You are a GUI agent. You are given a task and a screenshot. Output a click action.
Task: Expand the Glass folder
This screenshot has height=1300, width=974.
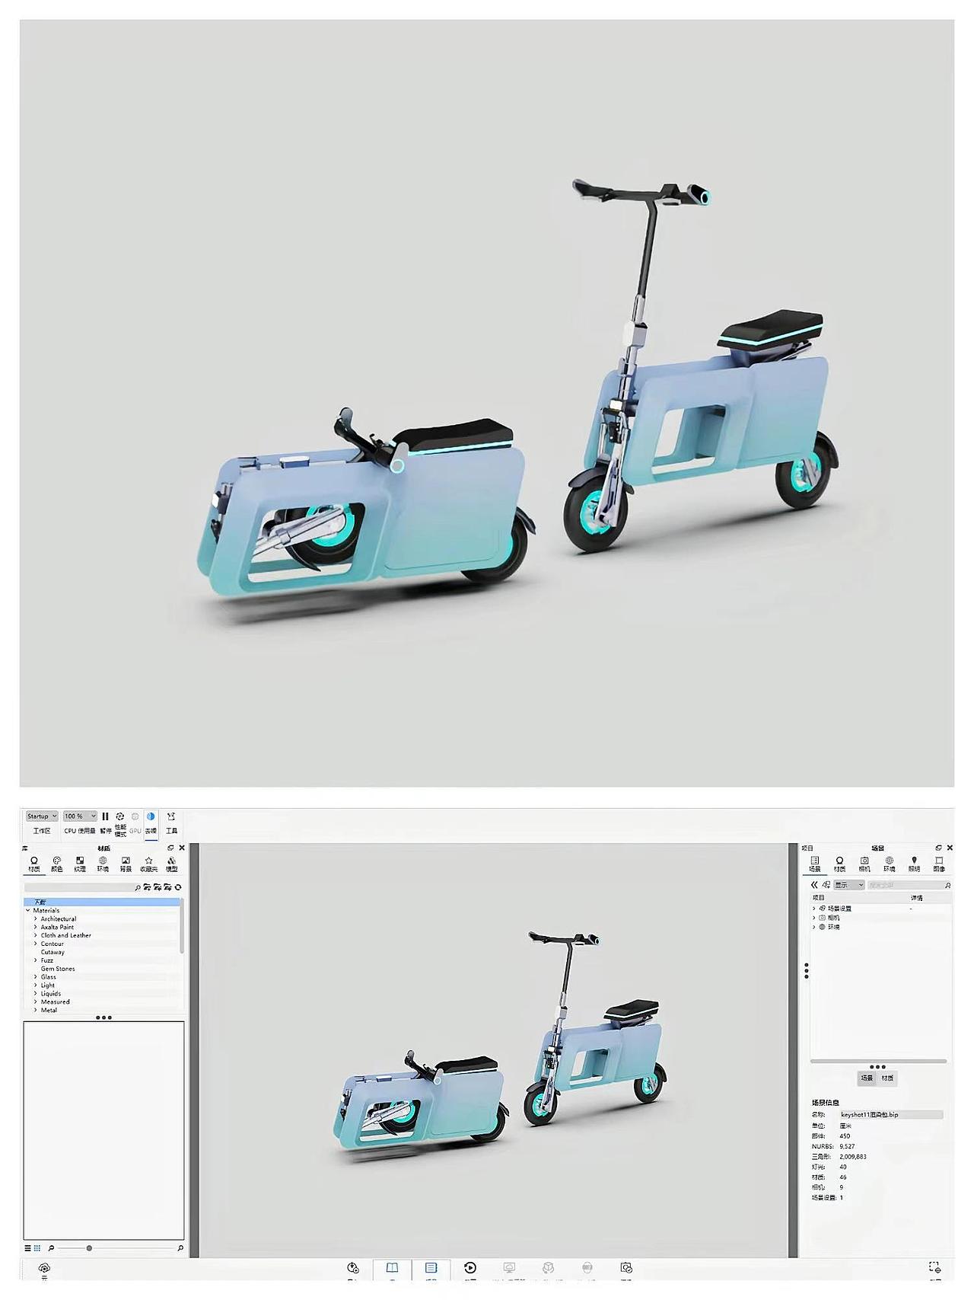tap(35, 977)
